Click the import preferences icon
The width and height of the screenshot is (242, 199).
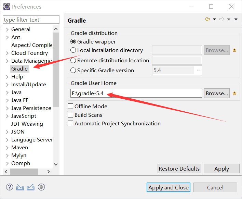(20, 187)
